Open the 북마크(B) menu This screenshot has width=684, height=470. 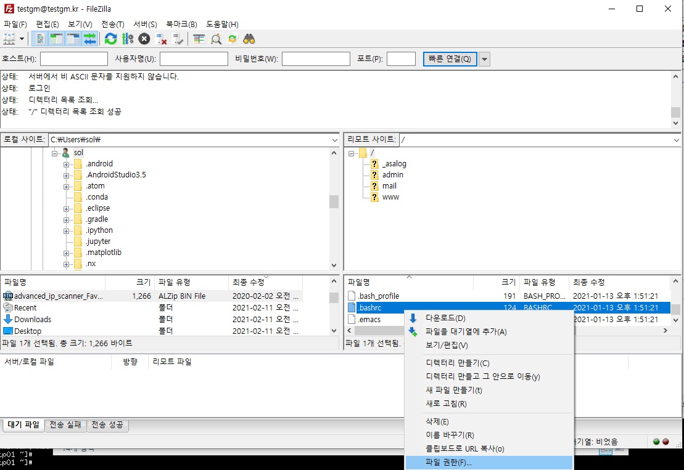coord(181,24)
